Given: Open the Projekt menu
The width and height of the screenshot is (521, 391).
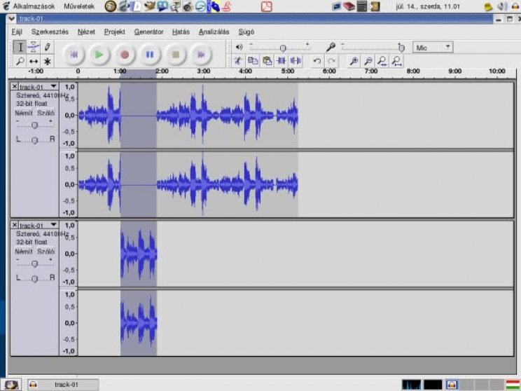Looking at the screenshot, I should pos(115,32).
